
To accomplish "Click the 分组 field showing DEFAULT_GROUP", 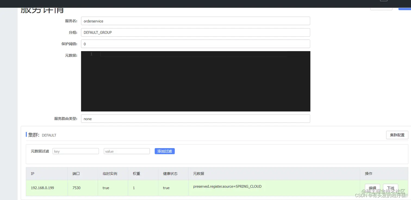I will (x=195, y=32).
